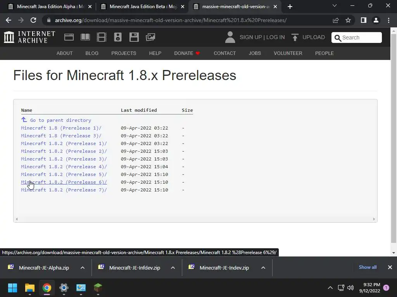Image resolution: width=397 pixels, height=297 pixels.
Task: Open the CONTACT menu item
Action: pyautogui.click(x=225, y=53)
